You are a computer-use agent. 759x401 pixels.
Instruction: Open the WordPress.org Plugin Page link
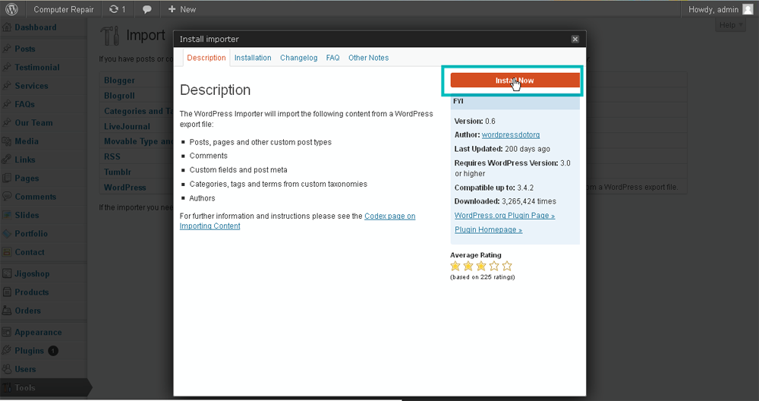coord(504,216)
